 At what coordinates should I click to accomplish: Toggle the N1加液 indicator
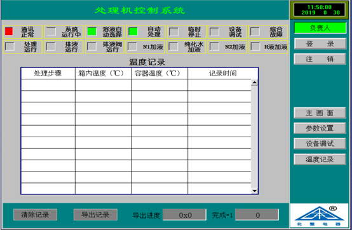(x=132, y=46)
